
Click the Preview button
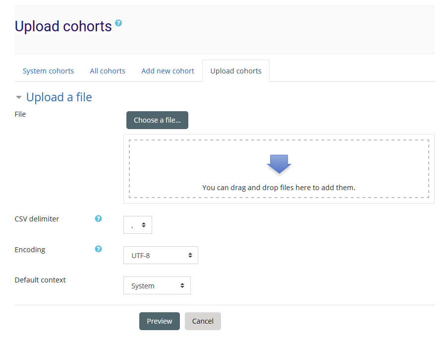point(159,321)
